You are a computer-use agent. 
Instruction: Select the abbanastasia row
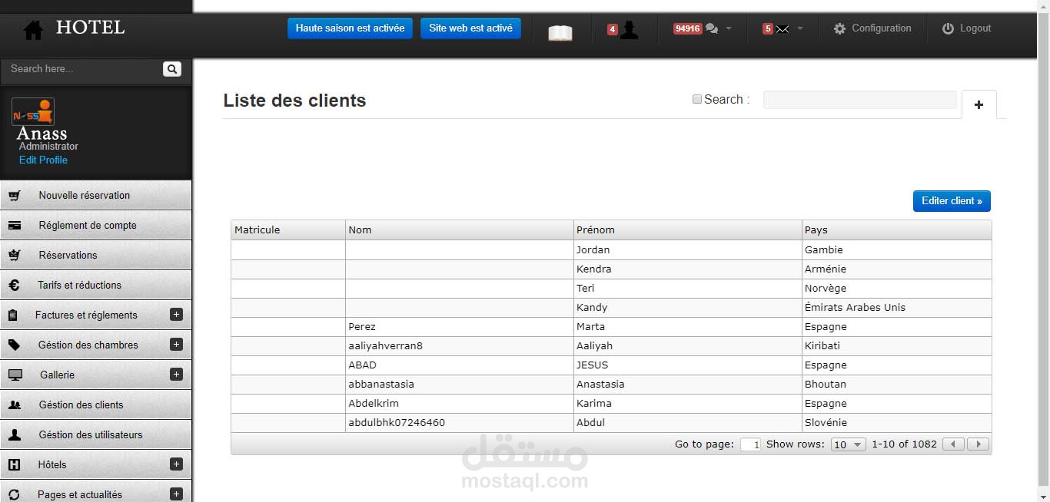click(x=611, y=385)
